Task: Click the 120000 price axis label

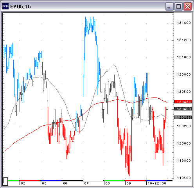Action: point(184,143)
